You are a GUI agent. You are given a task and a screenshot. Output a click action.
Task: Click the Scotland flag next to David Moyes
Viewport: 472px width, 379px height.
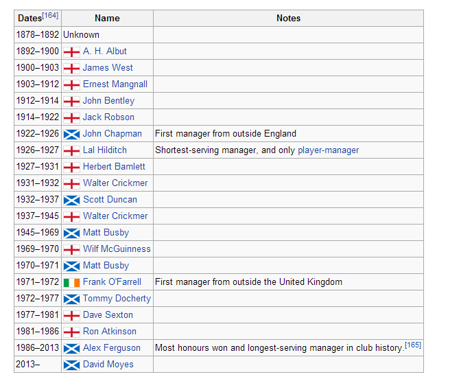coord(71,365)
